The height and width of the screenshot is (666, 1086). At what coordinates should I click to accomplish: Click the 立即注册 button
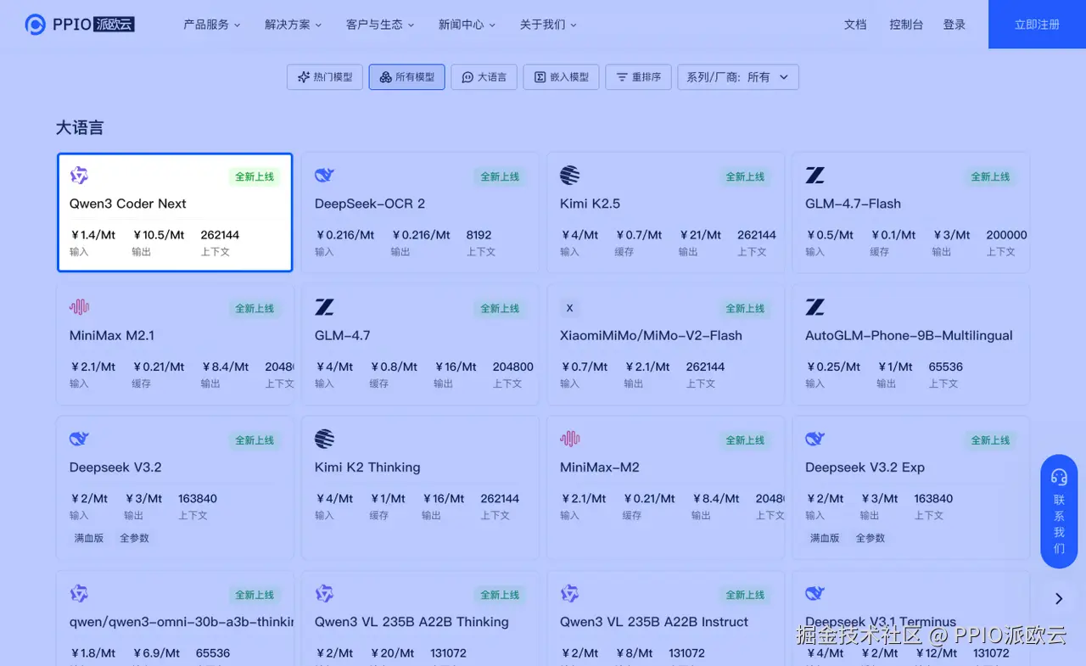(x=1037, y=25)
